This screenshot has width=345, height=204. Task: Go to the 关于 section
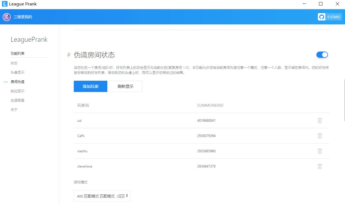(x=14, y=109)
